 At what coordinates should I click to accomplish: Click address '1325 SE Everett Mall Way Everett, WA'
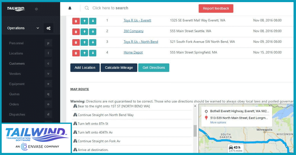pos(198,21)
